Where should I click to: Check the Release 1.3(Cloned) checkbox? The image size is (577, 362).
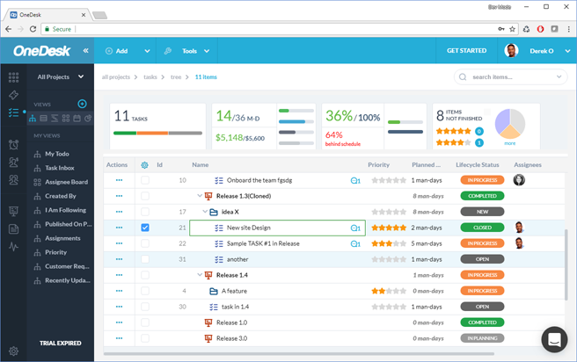coord(145,196)
